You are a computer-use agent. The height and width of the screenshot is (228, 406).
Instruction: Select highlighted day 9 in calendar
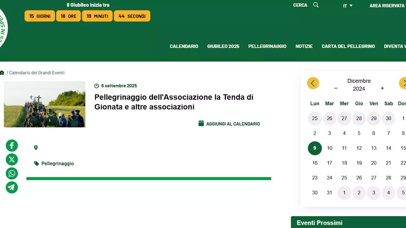[315, 148]
